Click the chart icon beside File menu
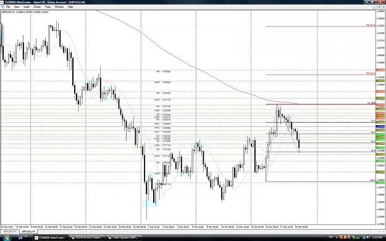This screenshot has height=241, width=386. (x=2, y=7)
